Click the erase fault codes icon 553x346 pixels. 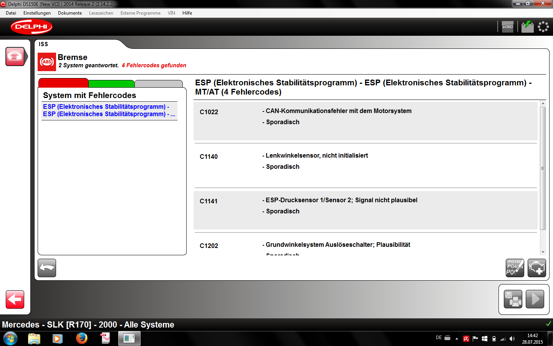(x=515, y=268)
